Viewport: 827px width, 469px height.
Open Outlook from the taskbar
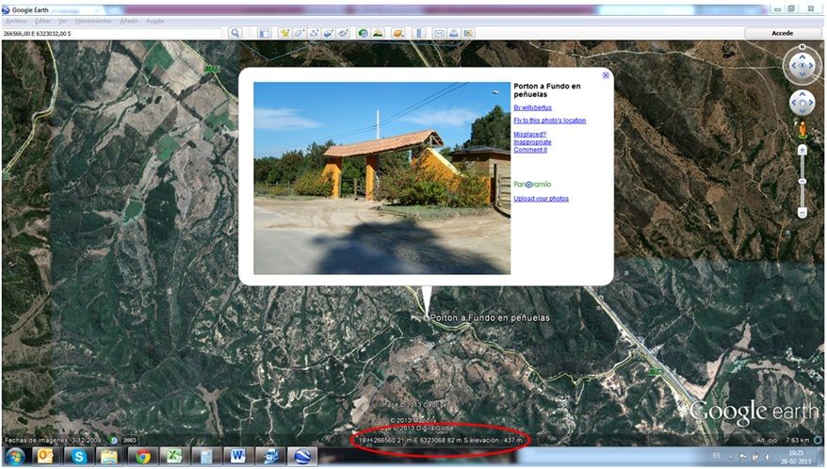(x=45, y=457)
